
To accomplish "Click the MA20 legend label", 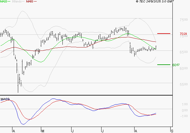I will 4,2.
